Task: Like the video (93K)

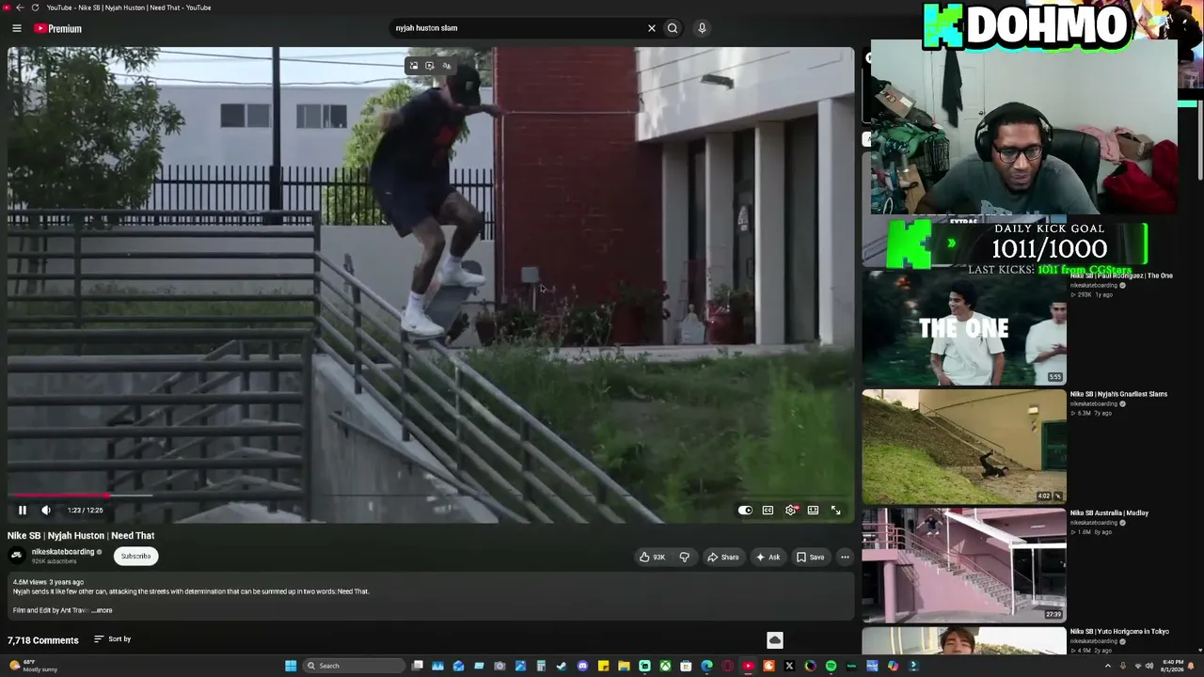Action: tap(653, 557)
